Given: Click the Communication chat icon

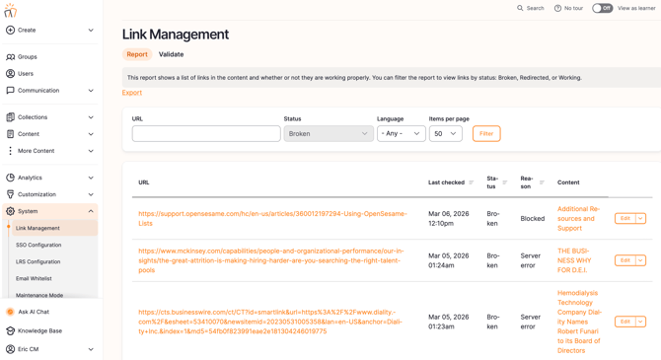Looking at the screenshot, I should 10,90.
